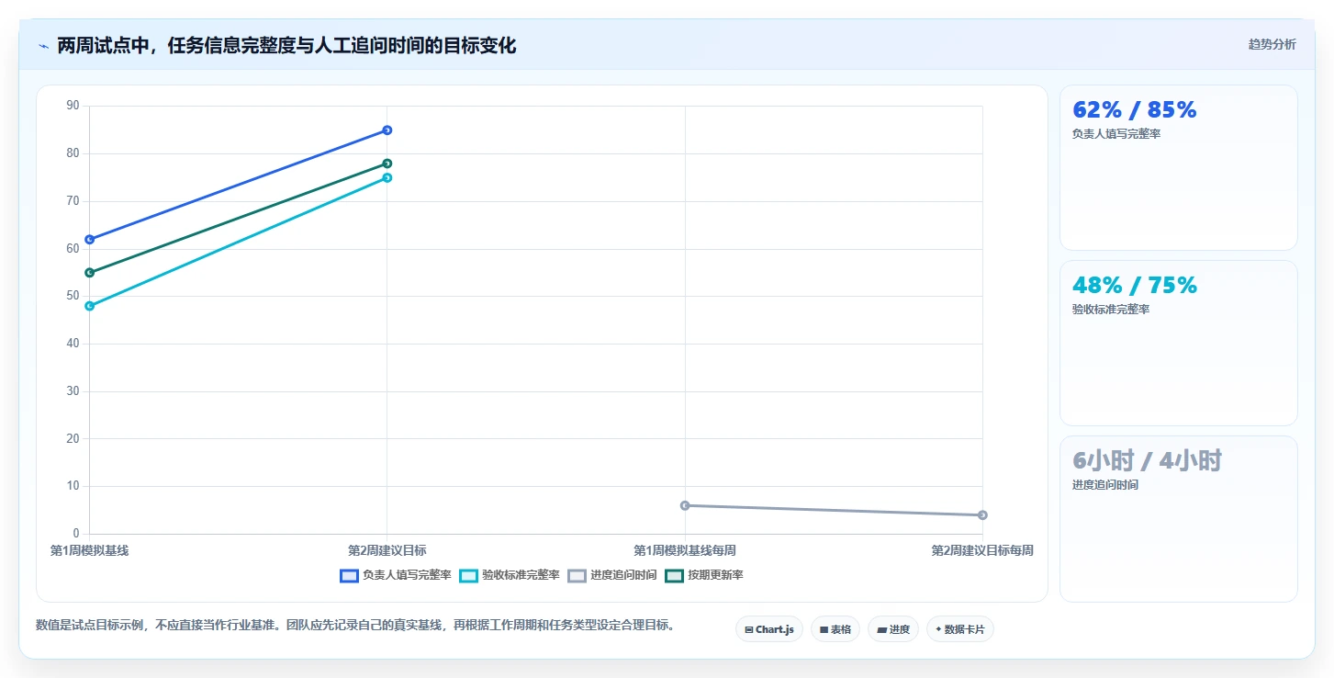The image size is (1334, 678).
Task: Click the 趋势分析 label in the header
Action: coord(1272,44)
